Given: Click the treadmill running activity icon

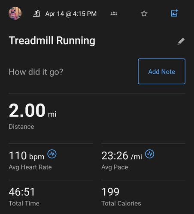Looking at the screenshot, I should [36, 14].
